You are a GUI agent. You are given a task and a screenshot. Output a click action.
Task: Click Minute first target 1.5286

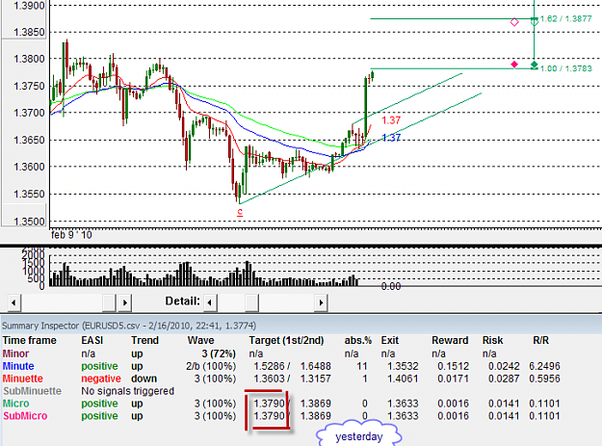pyautogui.click(x=269, y=366)
